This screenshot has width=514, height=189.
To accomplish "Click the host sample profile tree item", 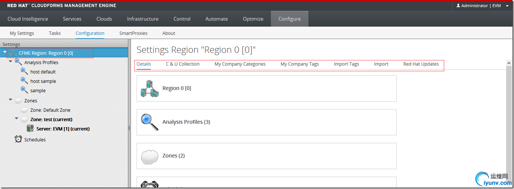I will [x=43, y=81].
